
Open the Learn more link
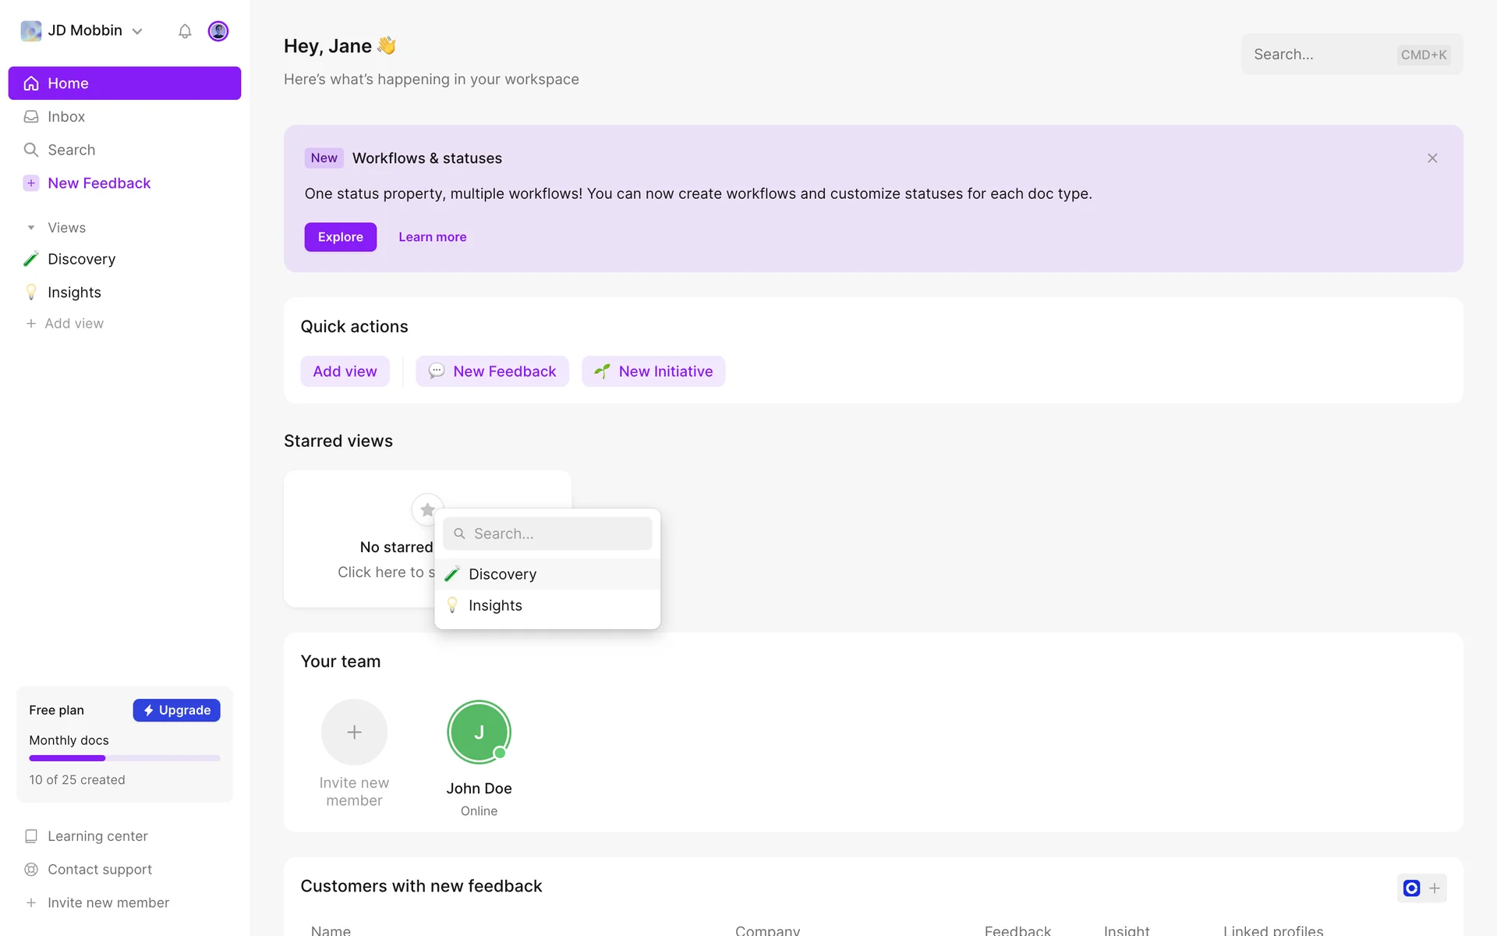click(x=432, y=237)
